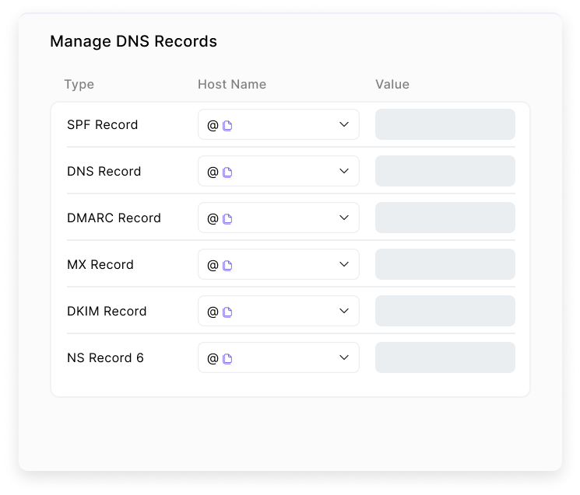Click the 'Type' column header

[79, 85]
